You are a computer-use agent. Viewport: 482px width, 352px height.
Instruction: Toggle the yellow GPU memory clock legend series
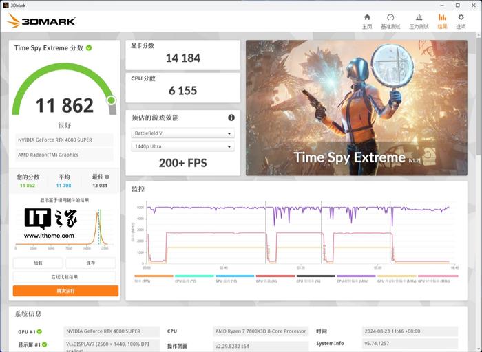click(x=397, y=278)
